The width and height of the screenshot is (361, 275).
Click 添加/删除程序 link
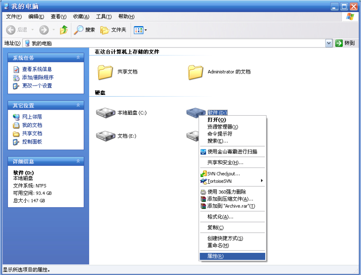[38, 77]
